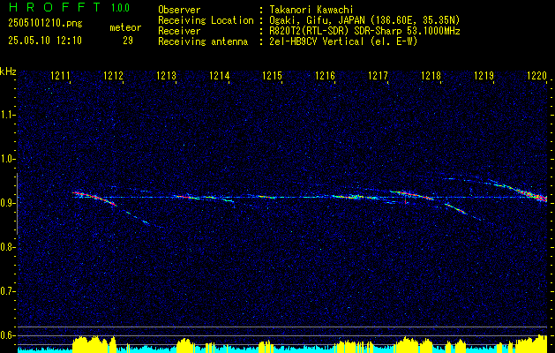The image size is (555, 353).
Task: Click the Receiver field label
Action: pyautogui.click(x=179, y=31)
